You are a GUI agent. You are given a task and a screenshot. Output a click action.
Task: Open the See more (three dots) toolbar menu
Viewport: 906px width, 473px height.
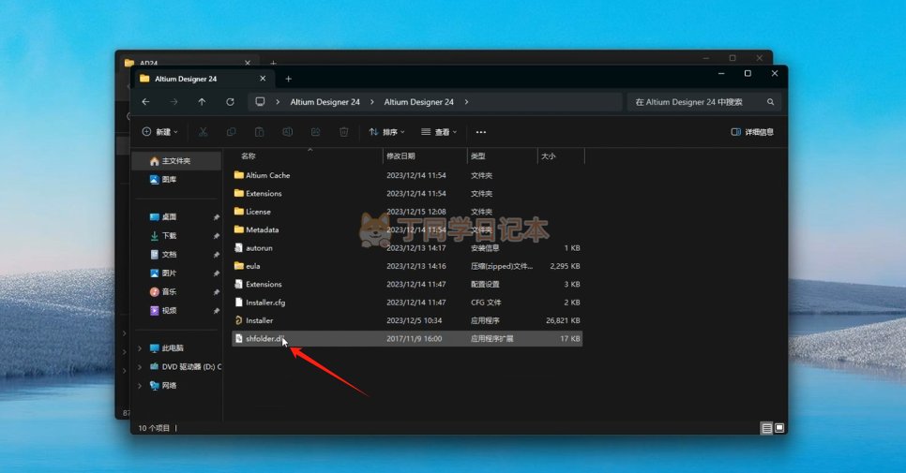(481, 132)
